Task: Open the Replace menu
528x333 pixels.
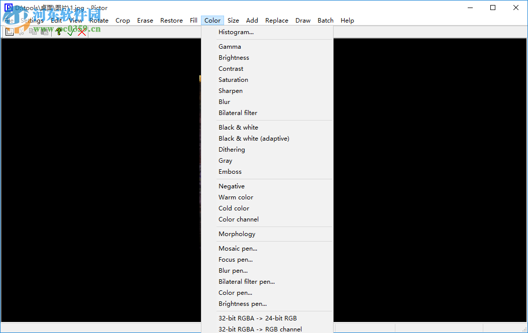Action: 277,21
